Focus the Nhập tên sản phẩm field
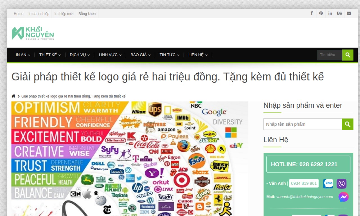The image size is (360, 216). click(x=303, y=124)
